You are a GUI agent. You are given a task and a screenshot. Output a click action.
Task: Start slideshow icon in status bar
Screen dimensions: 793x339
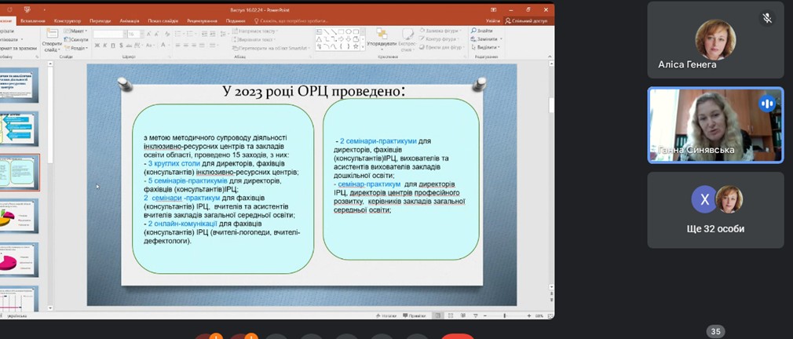pos(475,315)
